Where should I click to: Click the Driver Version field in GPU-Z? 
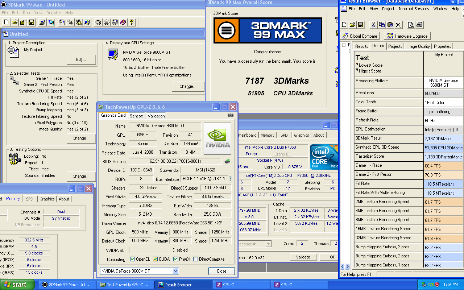180,224
